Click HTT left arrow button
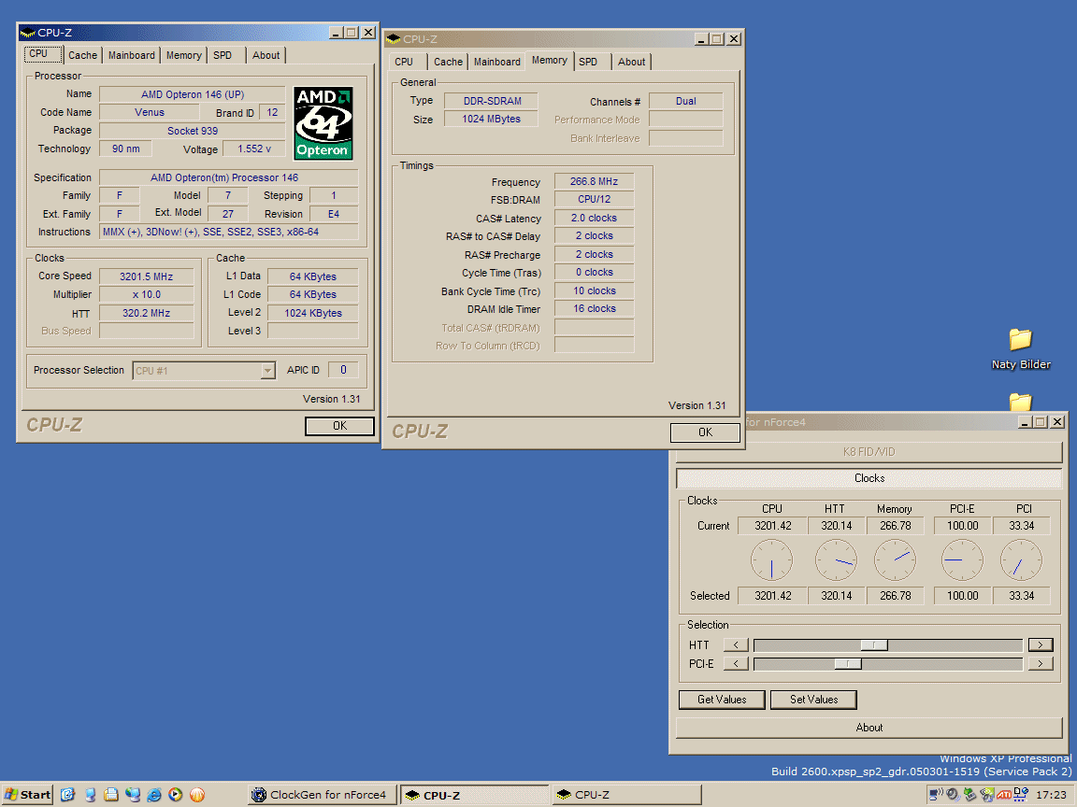The image size is (1077, 807). coord(737,645)
